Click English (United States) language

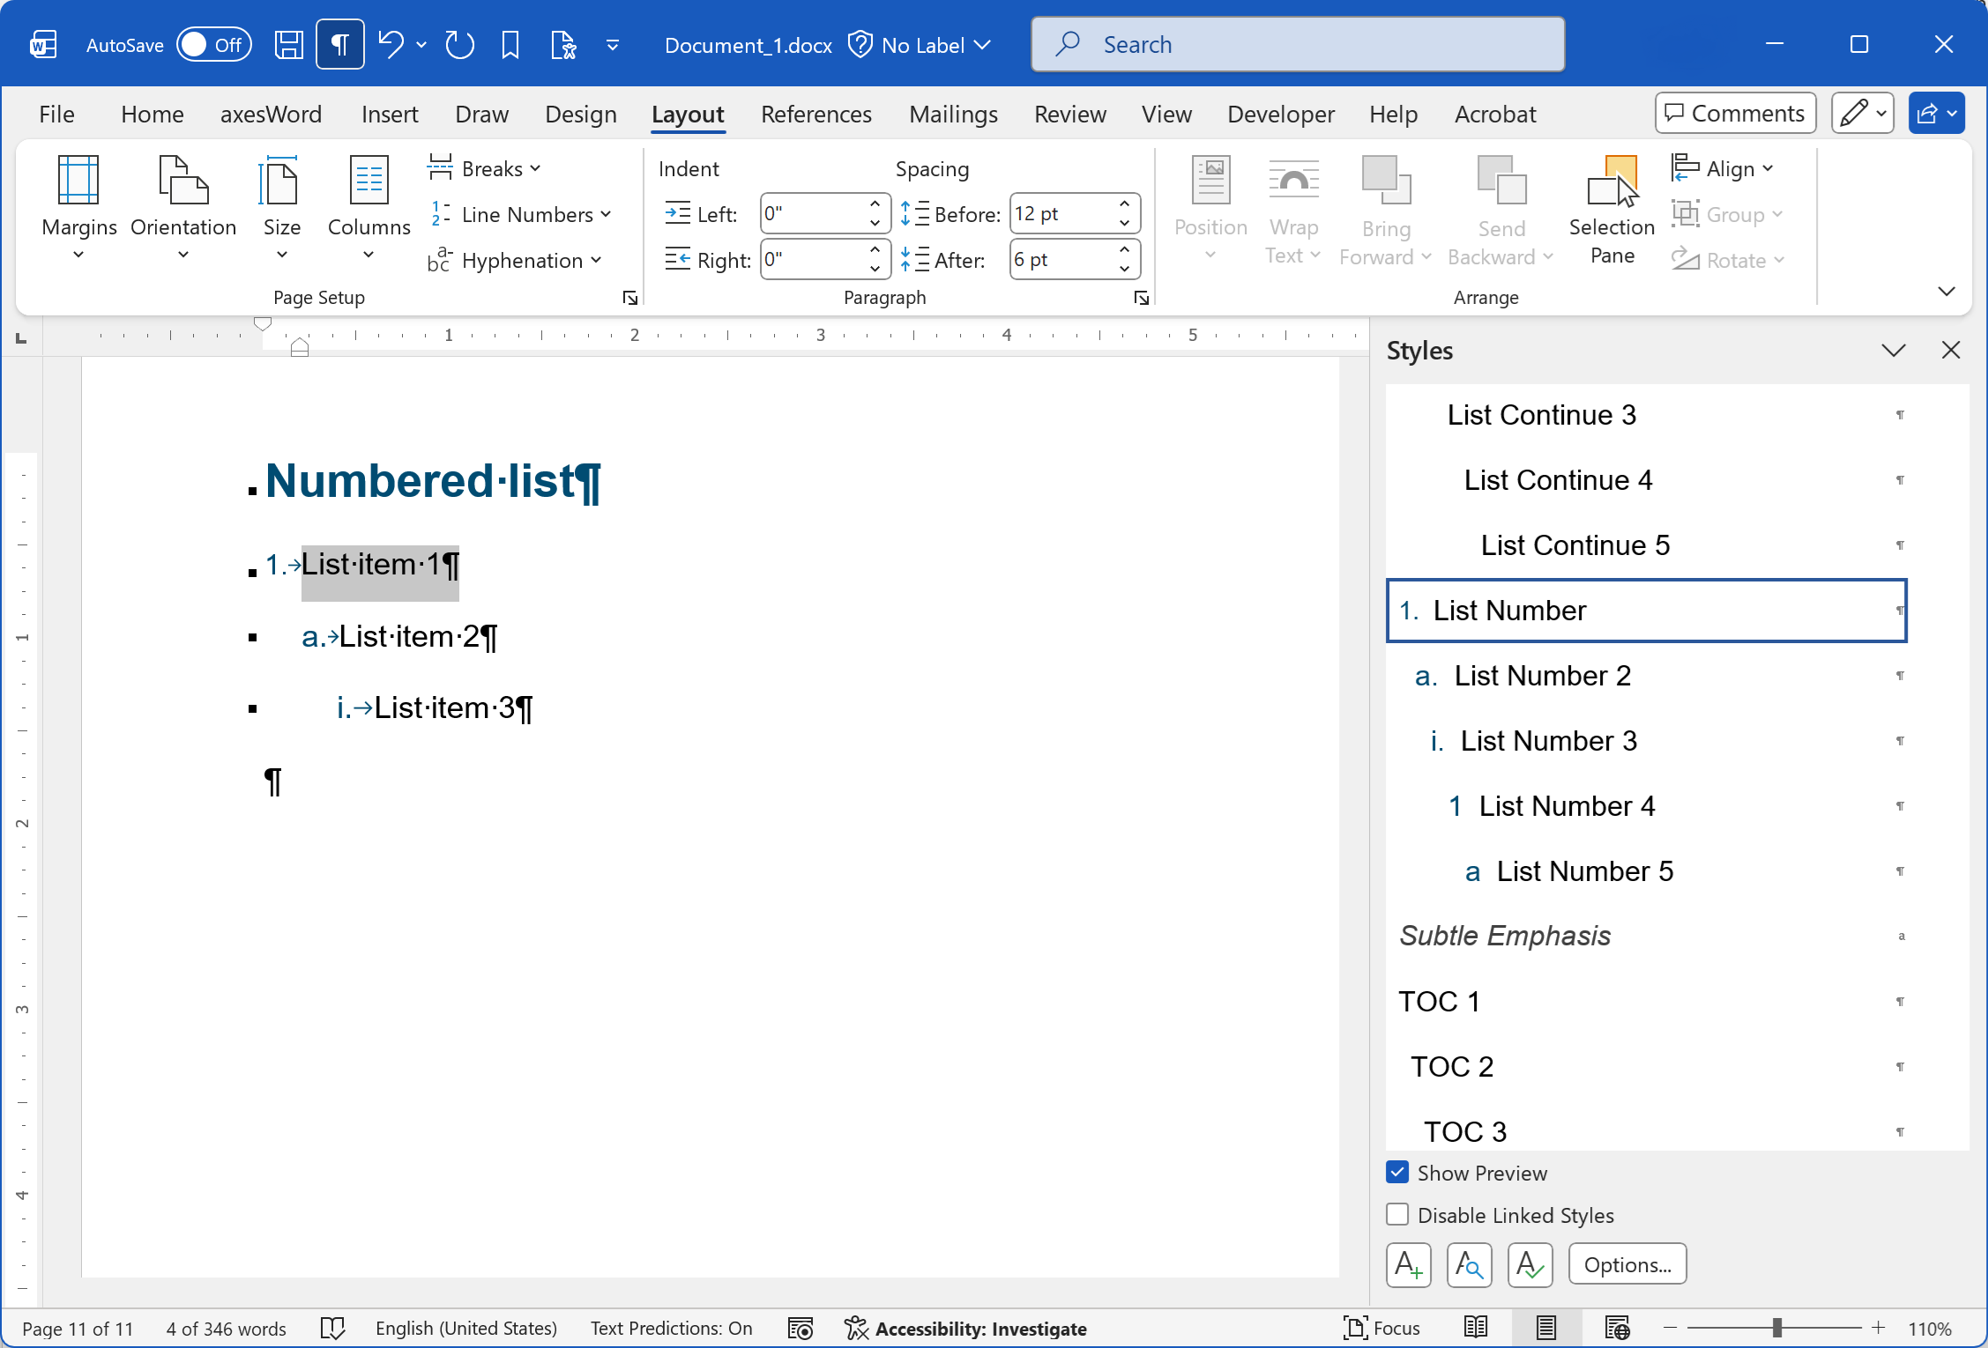(465, 1329)
